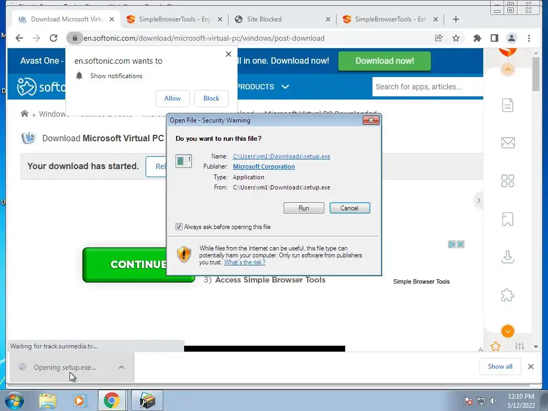Expand options for setup.exe download
The width and height of the screenshot is (548, 411).
pos(121,367)
